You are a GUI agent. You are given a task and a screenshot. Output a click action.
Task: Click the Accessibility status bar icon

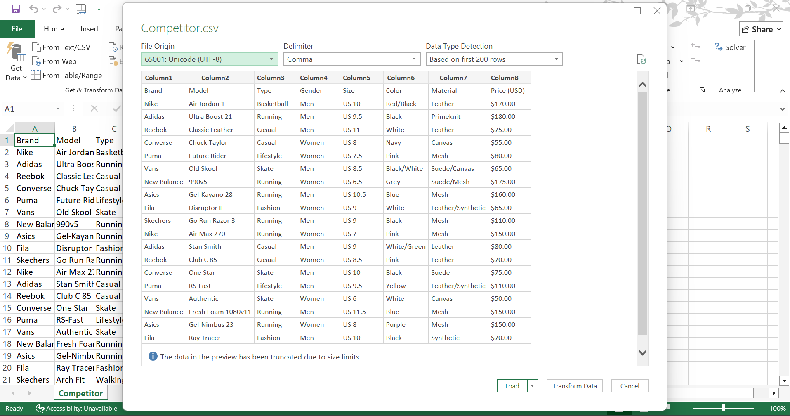pyautogui.click(x=40, y=408)
